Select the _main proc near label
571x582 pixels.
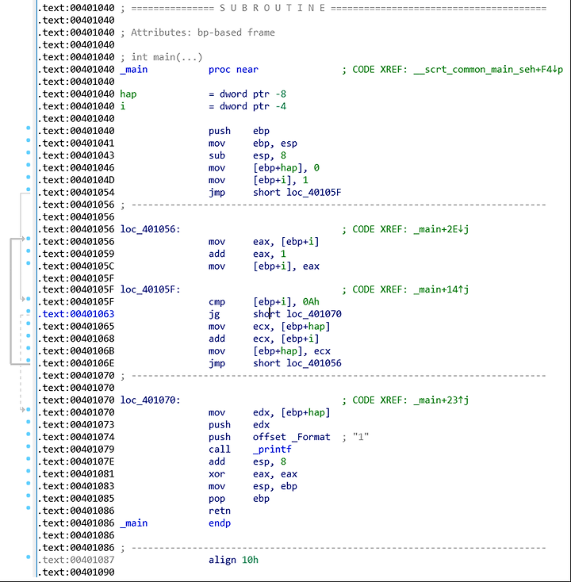tap(134, 70)
